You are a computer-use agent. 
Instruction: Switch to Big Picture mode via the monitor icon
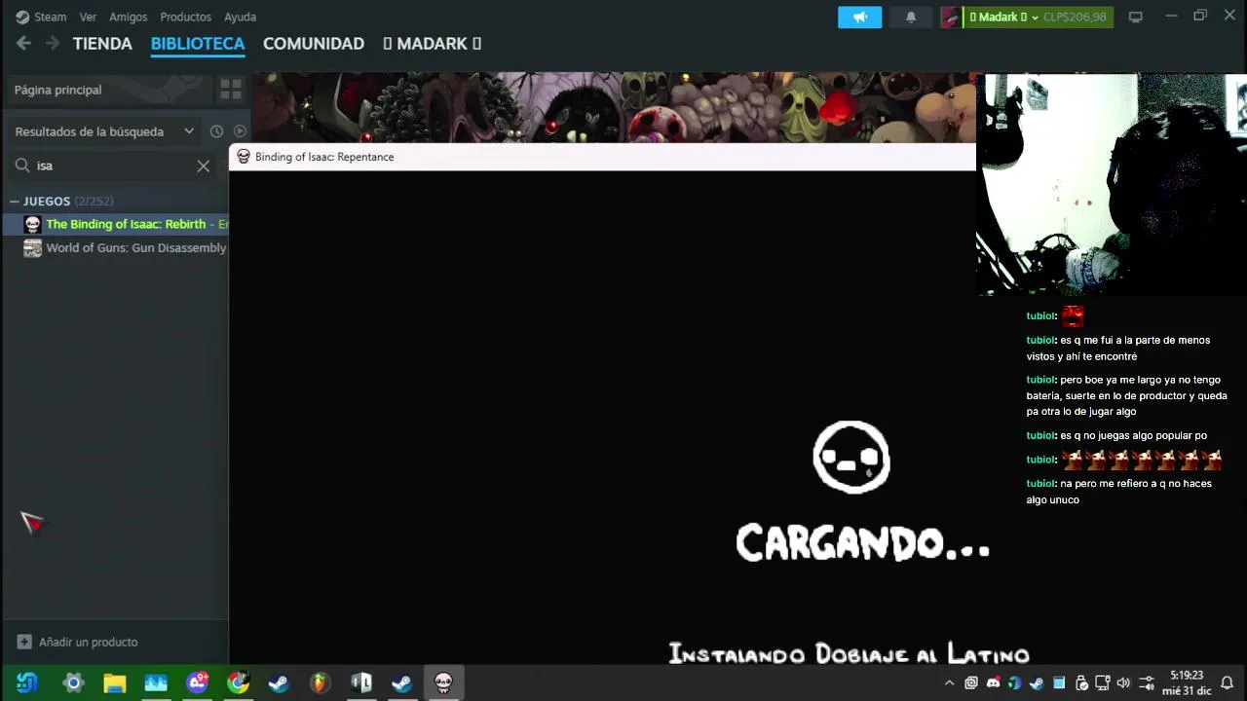pyautogui.click(x=1135, y=17)
